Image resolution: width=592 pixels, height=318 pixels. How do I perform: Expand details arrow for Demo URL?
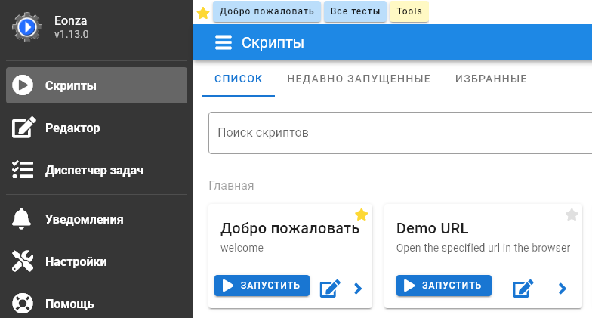click(x=562, y=288)
